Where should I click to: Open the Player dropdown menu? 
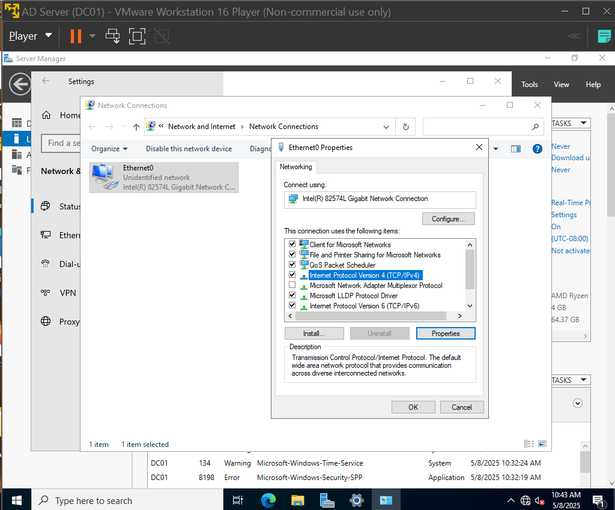click(x=31, y=36)
